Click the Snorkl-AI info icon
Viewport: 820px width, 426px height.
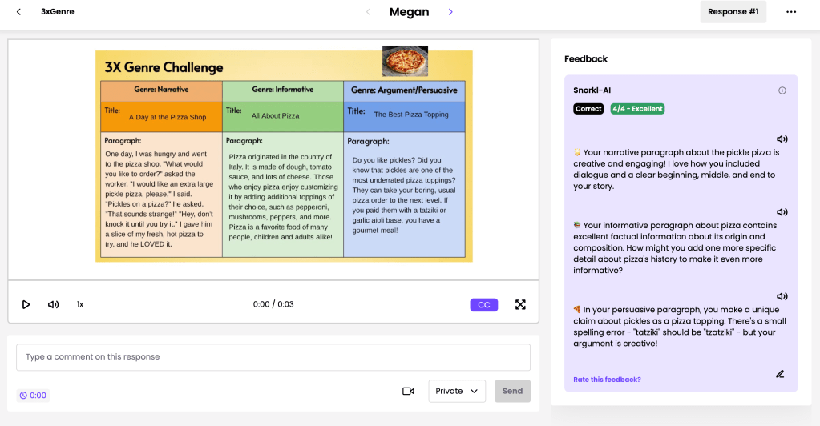point(782,90)
